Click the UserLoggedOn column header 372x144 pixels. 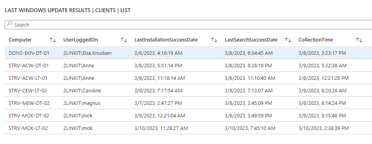(80, 40)
